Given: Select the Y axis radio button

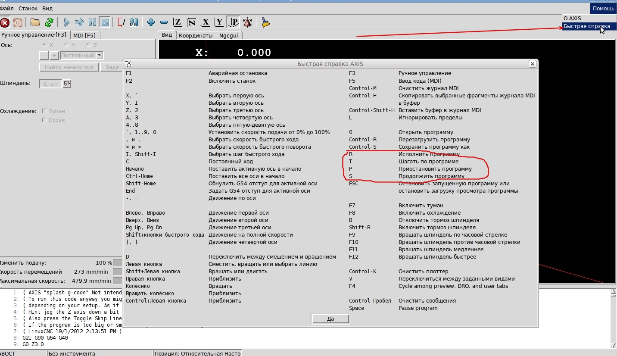Looking at the screenshot, I should click(x=67, y=45).
